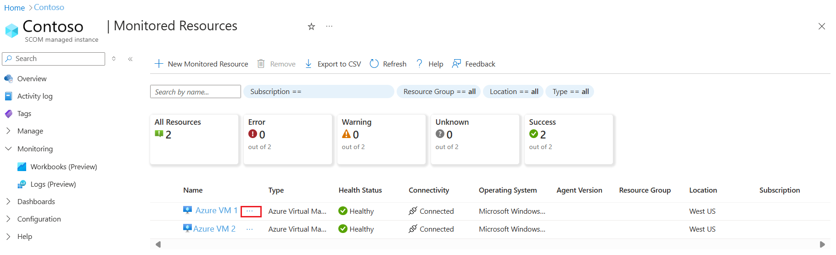Expand the Configuration sidebar section
The image size is (836, 255).
tap(8, 219)
